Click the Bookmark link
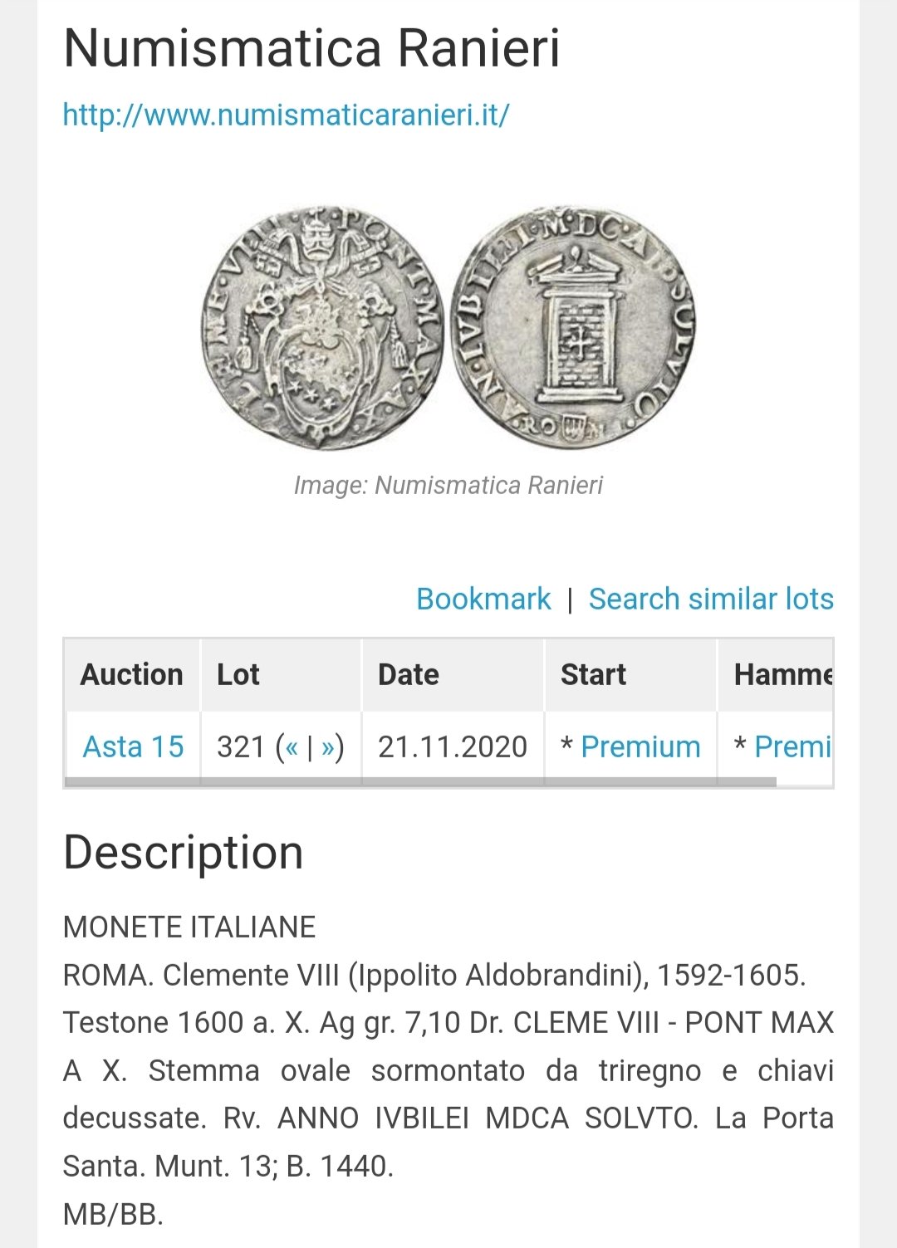Viewport: 897px width, 1248px height. [483, 599]
